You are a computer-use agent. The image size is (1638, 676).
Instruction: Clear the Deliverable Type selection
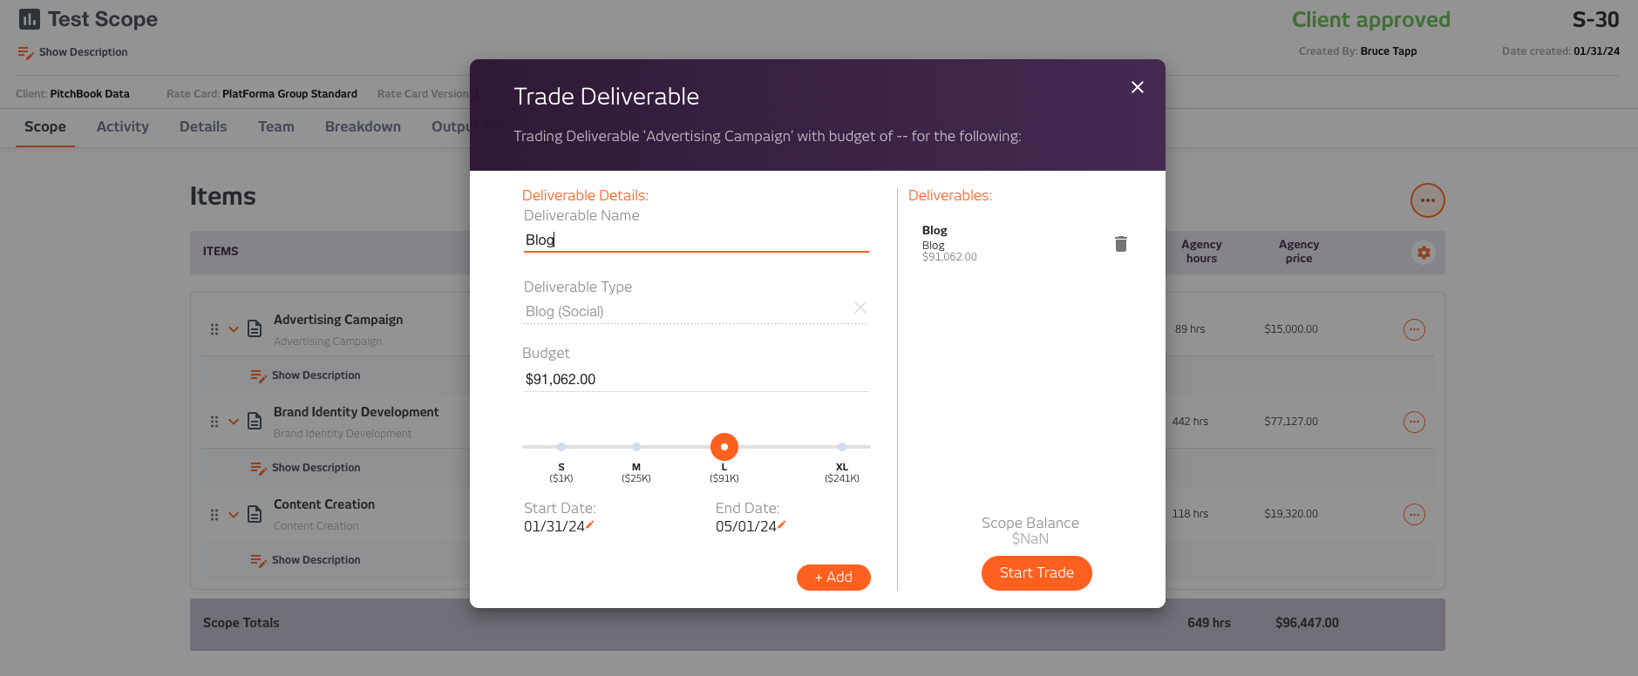[860, 308]
